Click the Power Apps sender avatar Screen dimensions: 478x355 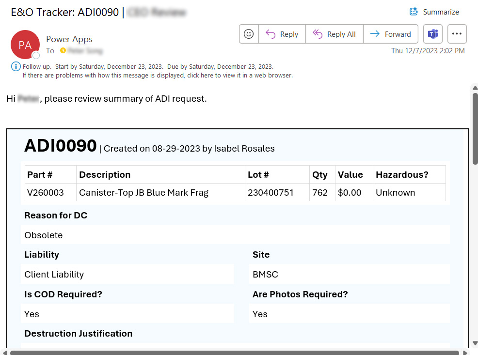point(25,45)
